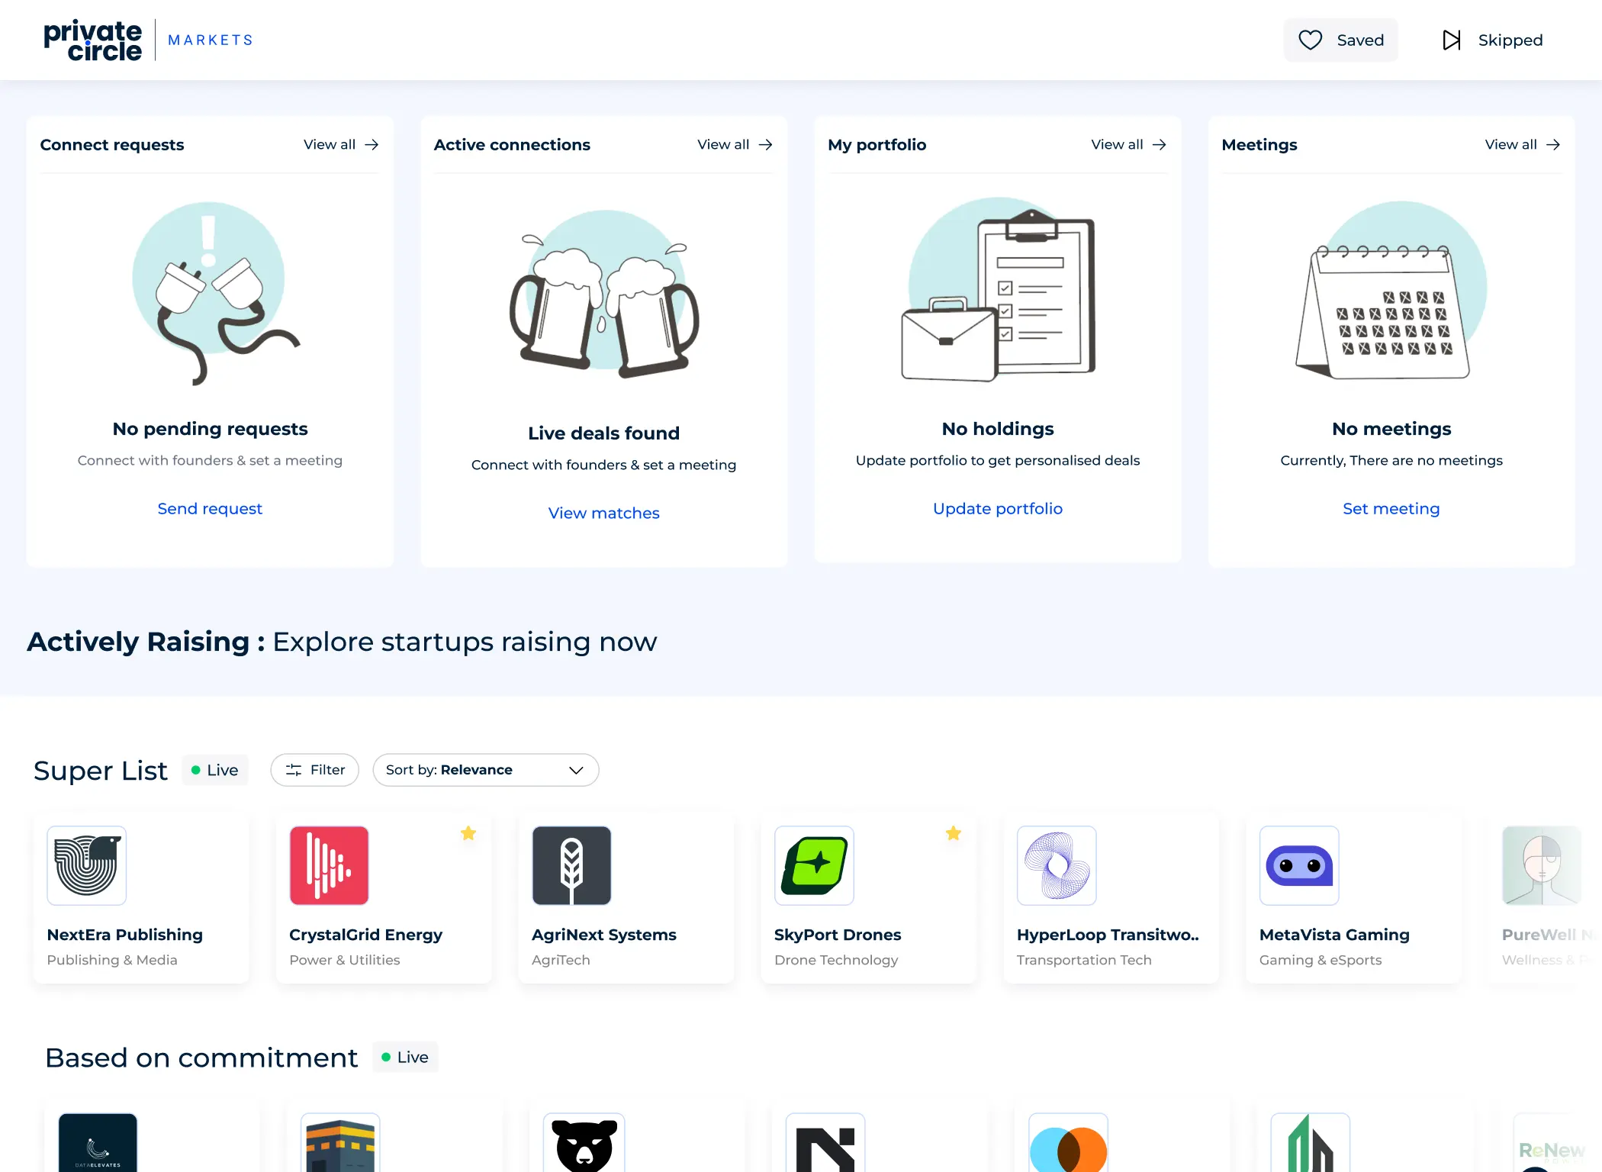The width and height of the screenshot is (1602, 1172).
Task: Click the Filter button
Action: click(315, 770)
